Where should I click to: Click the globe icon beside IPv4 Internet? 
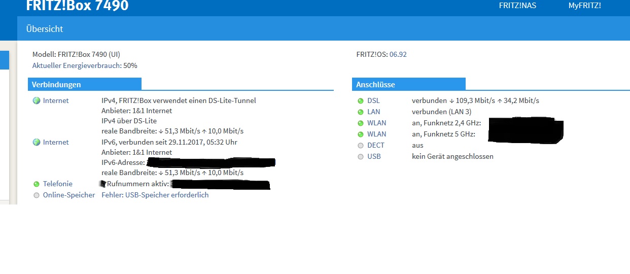(37, 101)
